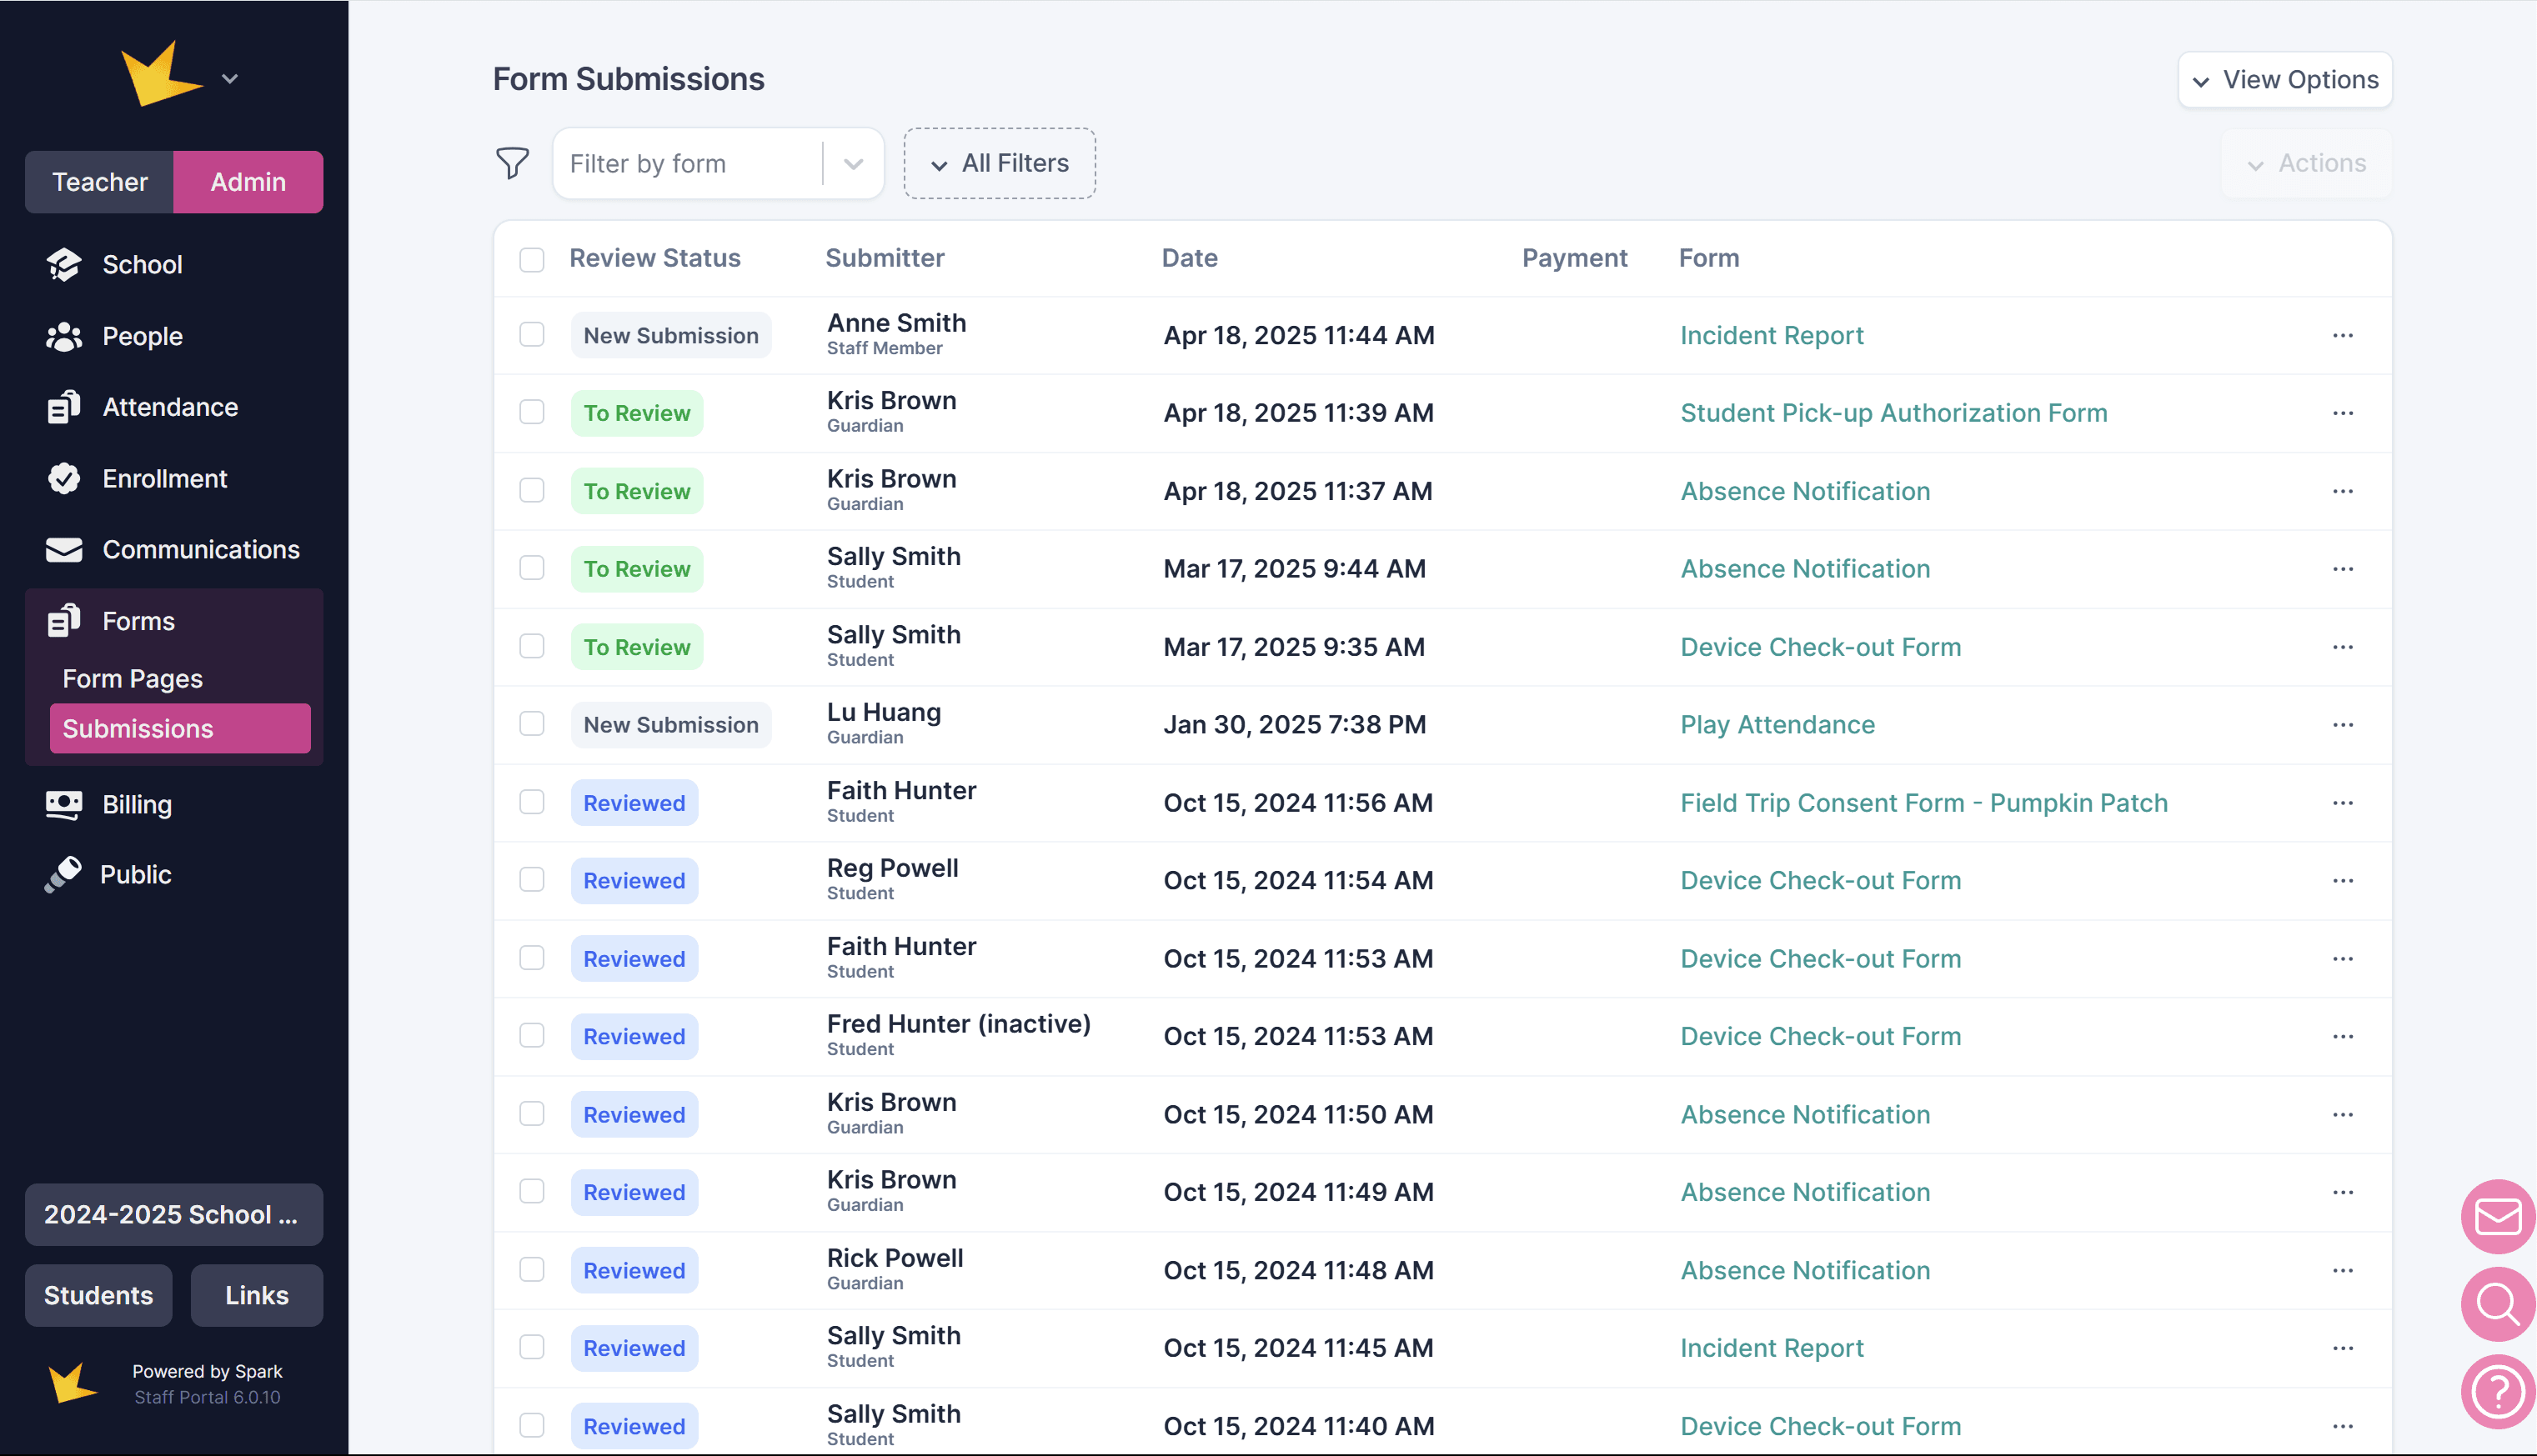This screenshot has height=1456, width=2537.
Task: Open the Billing sidebar icon
Action: [64, 805]
